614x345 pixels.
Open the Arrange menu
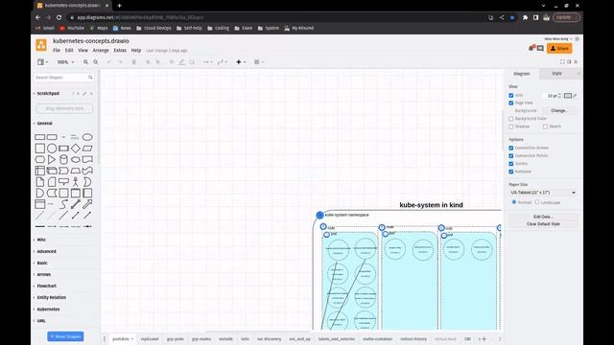click(x=101, y=51)
